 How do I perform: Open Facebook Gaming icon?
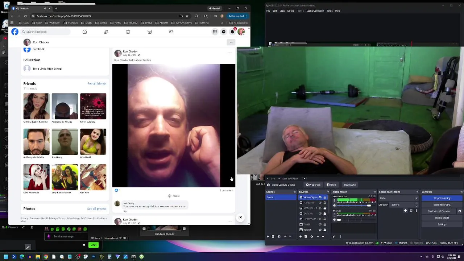pyautogui.click(x=171, y=32)
